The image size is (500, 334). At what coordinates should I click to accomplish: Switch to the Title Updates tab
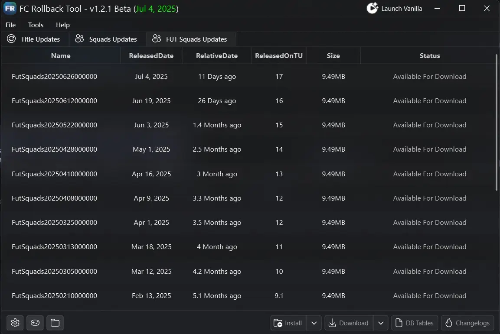[x=35, y=39]
